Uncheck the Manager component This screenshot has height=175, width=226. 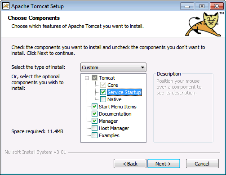(x=94, y=121)
